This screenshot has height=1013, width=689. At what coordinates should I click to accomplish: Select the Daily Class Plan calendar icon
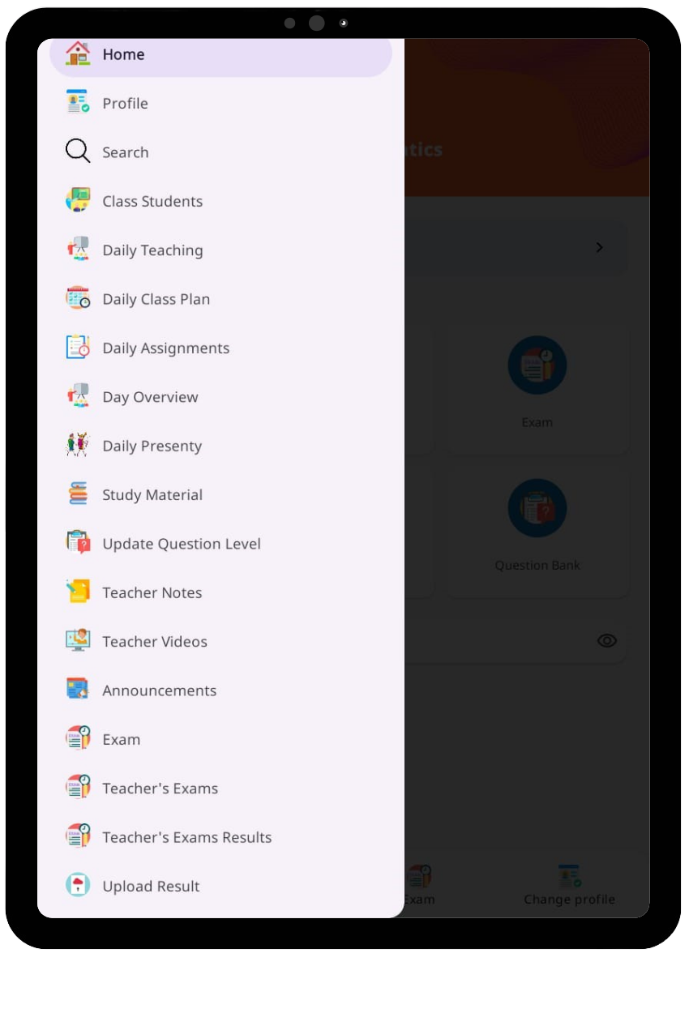pos(78,298)
